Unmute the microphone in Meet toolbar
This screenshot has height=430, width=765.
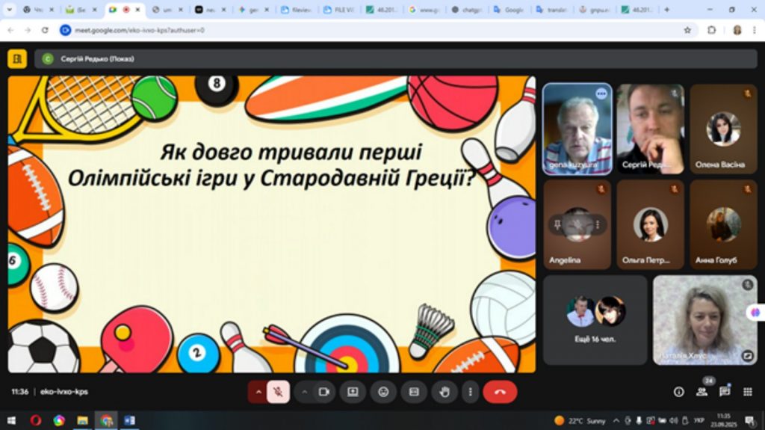click(279, 392)
